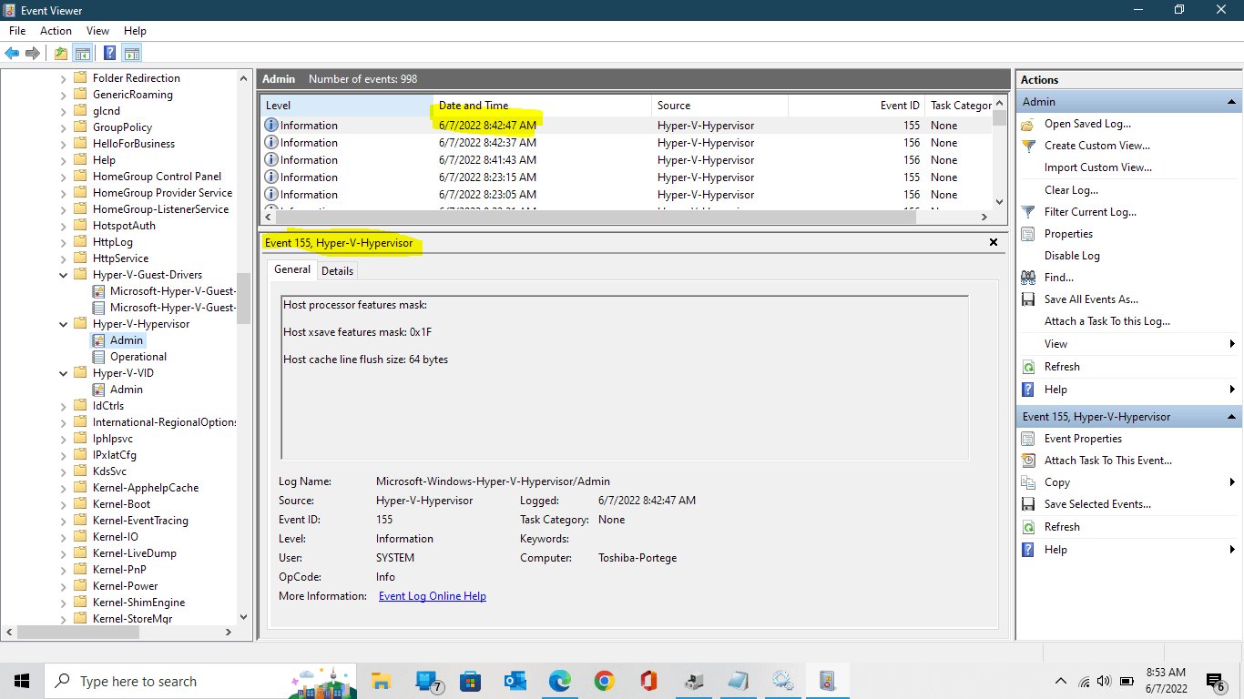Click the blue Help question-mark toolbar icon

click(x=109, y=53)
